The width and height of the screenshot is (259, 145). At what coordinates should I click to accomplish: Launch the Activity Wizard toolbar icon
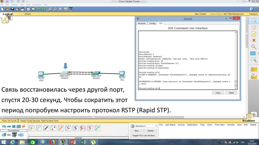22,9
